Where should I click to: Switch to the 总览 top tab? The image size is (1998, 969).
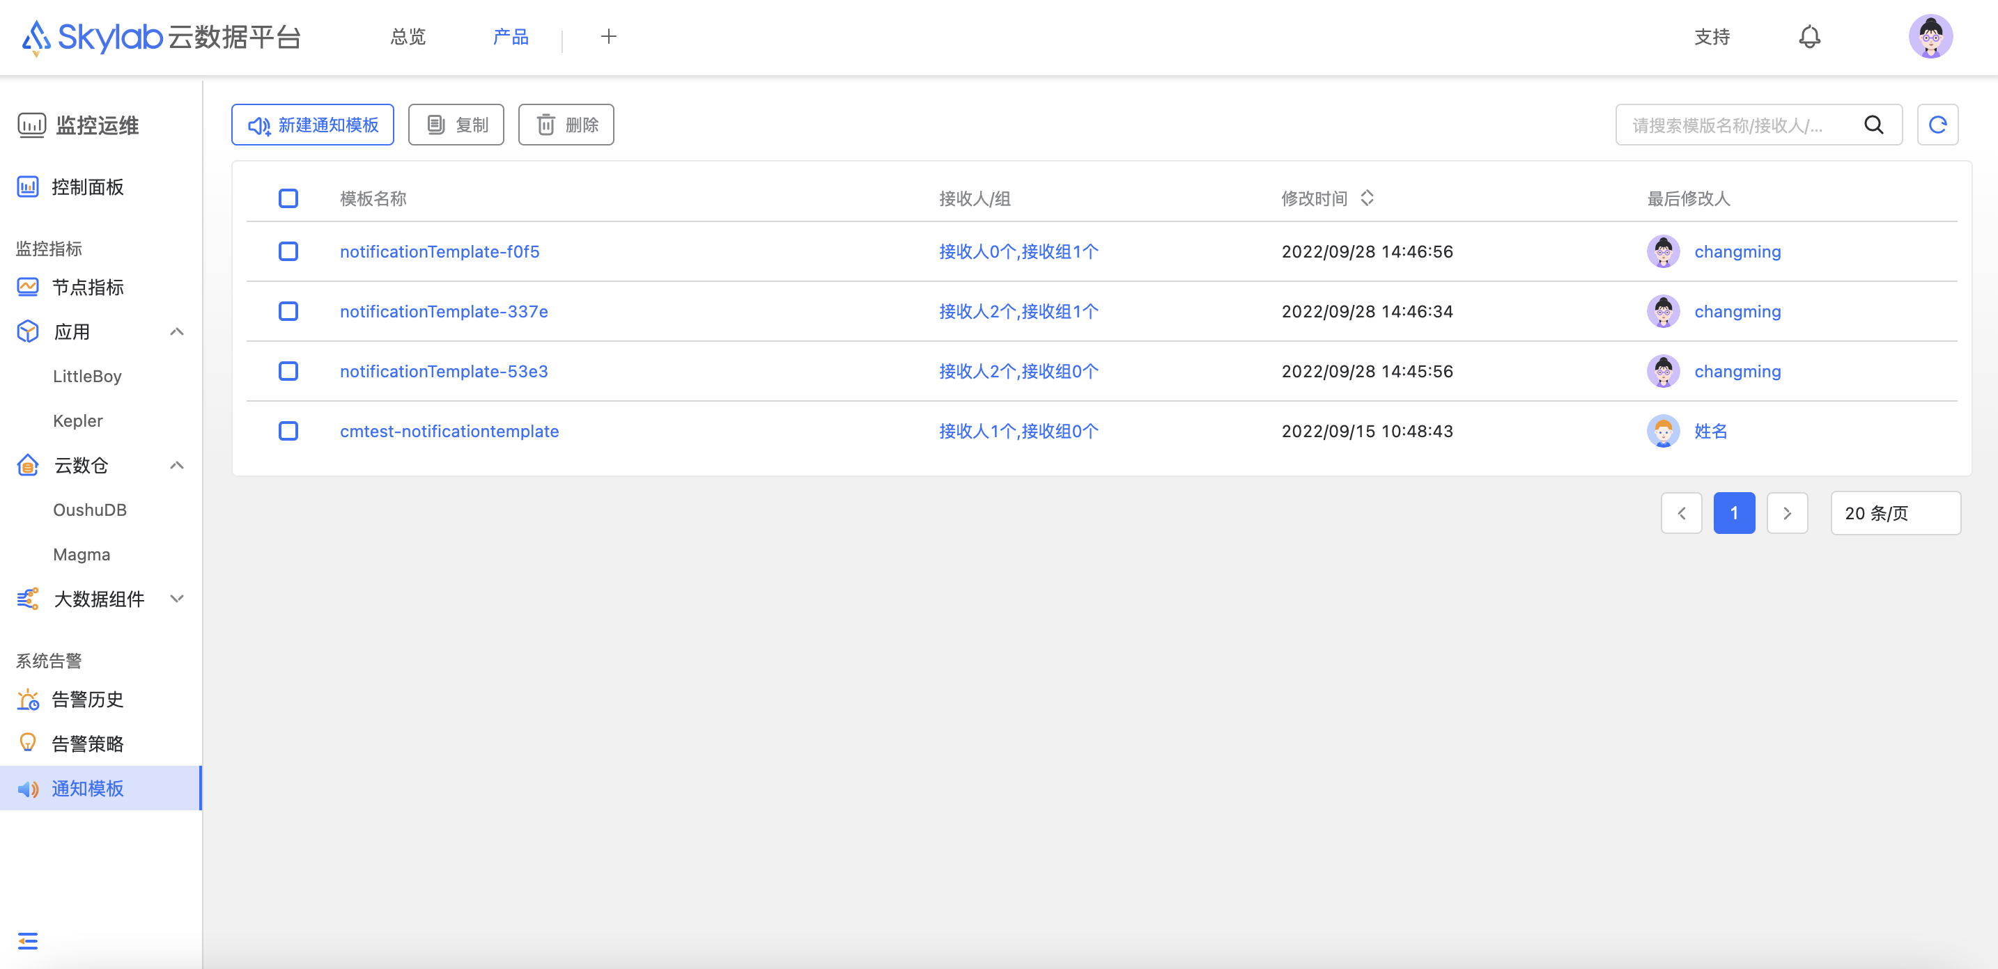pos(408,36)
